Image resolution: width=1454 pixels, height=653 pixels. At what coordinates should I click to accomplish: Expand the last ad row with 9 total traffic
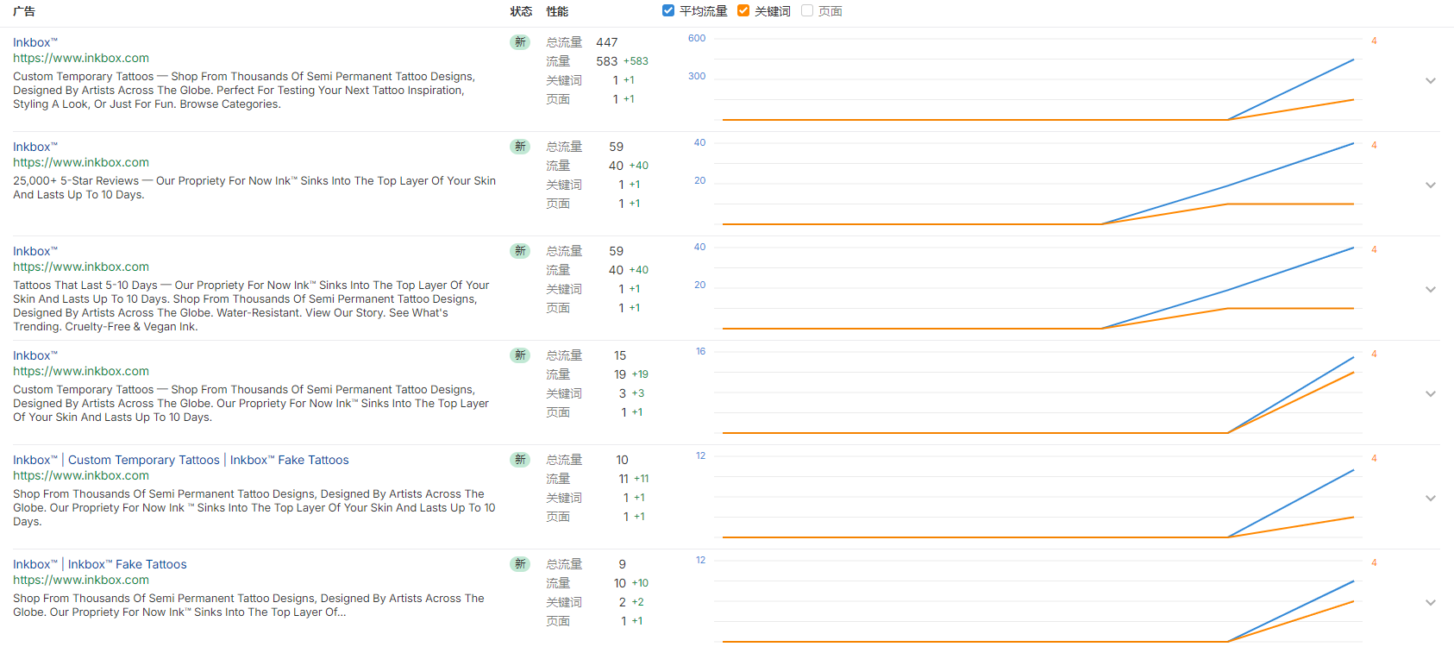pos(1430,603)
